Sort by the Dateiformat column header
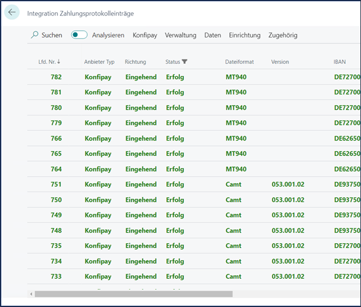 (x=239, y=62)
